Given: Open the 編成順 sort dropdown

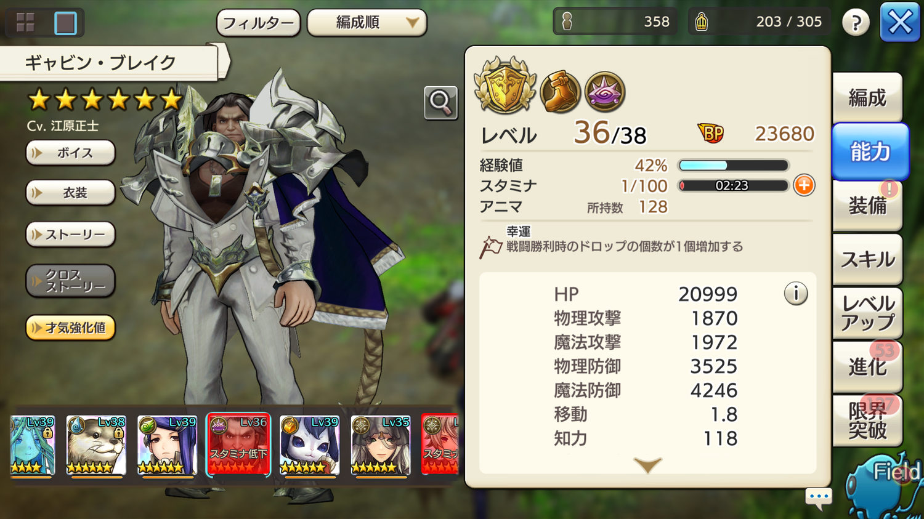Looking at the screenshot, I should [x=367, y=23].
